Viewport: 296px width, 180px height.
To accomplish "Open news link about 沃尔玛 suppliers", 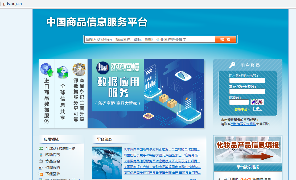I will (162, 150).
